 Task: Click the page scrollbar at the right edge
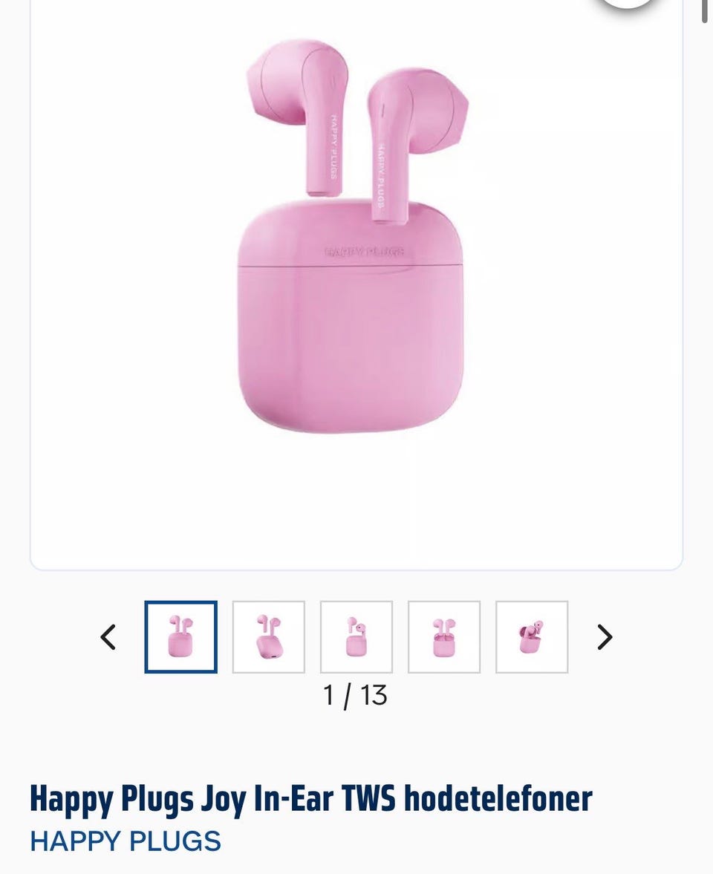[x=705, y=11]
